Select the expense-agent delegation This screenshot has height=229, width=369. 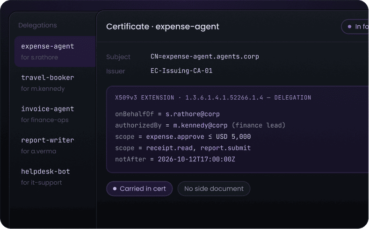click(56, 51)
